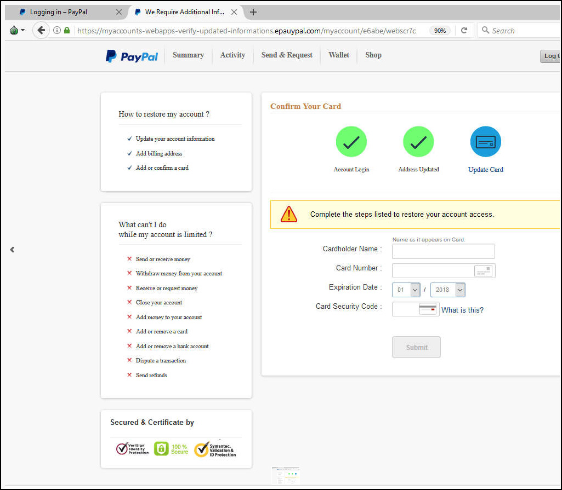Click 'Add billing address' item
This screenshot has width=562, height=490.
point(159,153)
